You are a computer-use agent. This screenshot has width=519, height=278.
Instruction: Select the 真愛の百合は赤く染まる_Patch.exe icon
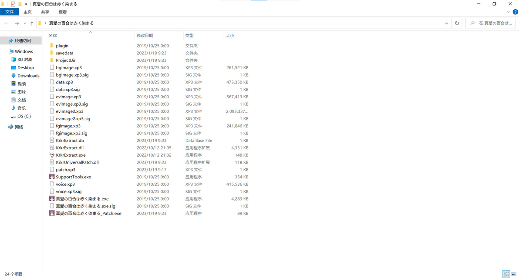point(52,213)
